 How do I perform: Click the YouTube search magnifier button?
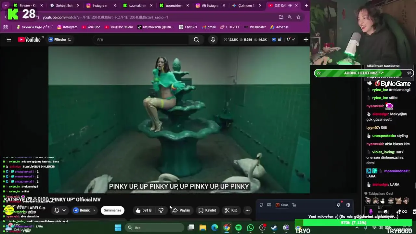coord(196,40)
